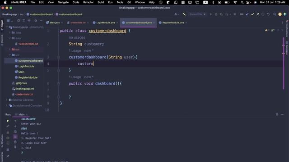The height and width of the screenshot is (162, 289).
Task: Click the Stop icon in main toolbar
Action: (235, 14)
